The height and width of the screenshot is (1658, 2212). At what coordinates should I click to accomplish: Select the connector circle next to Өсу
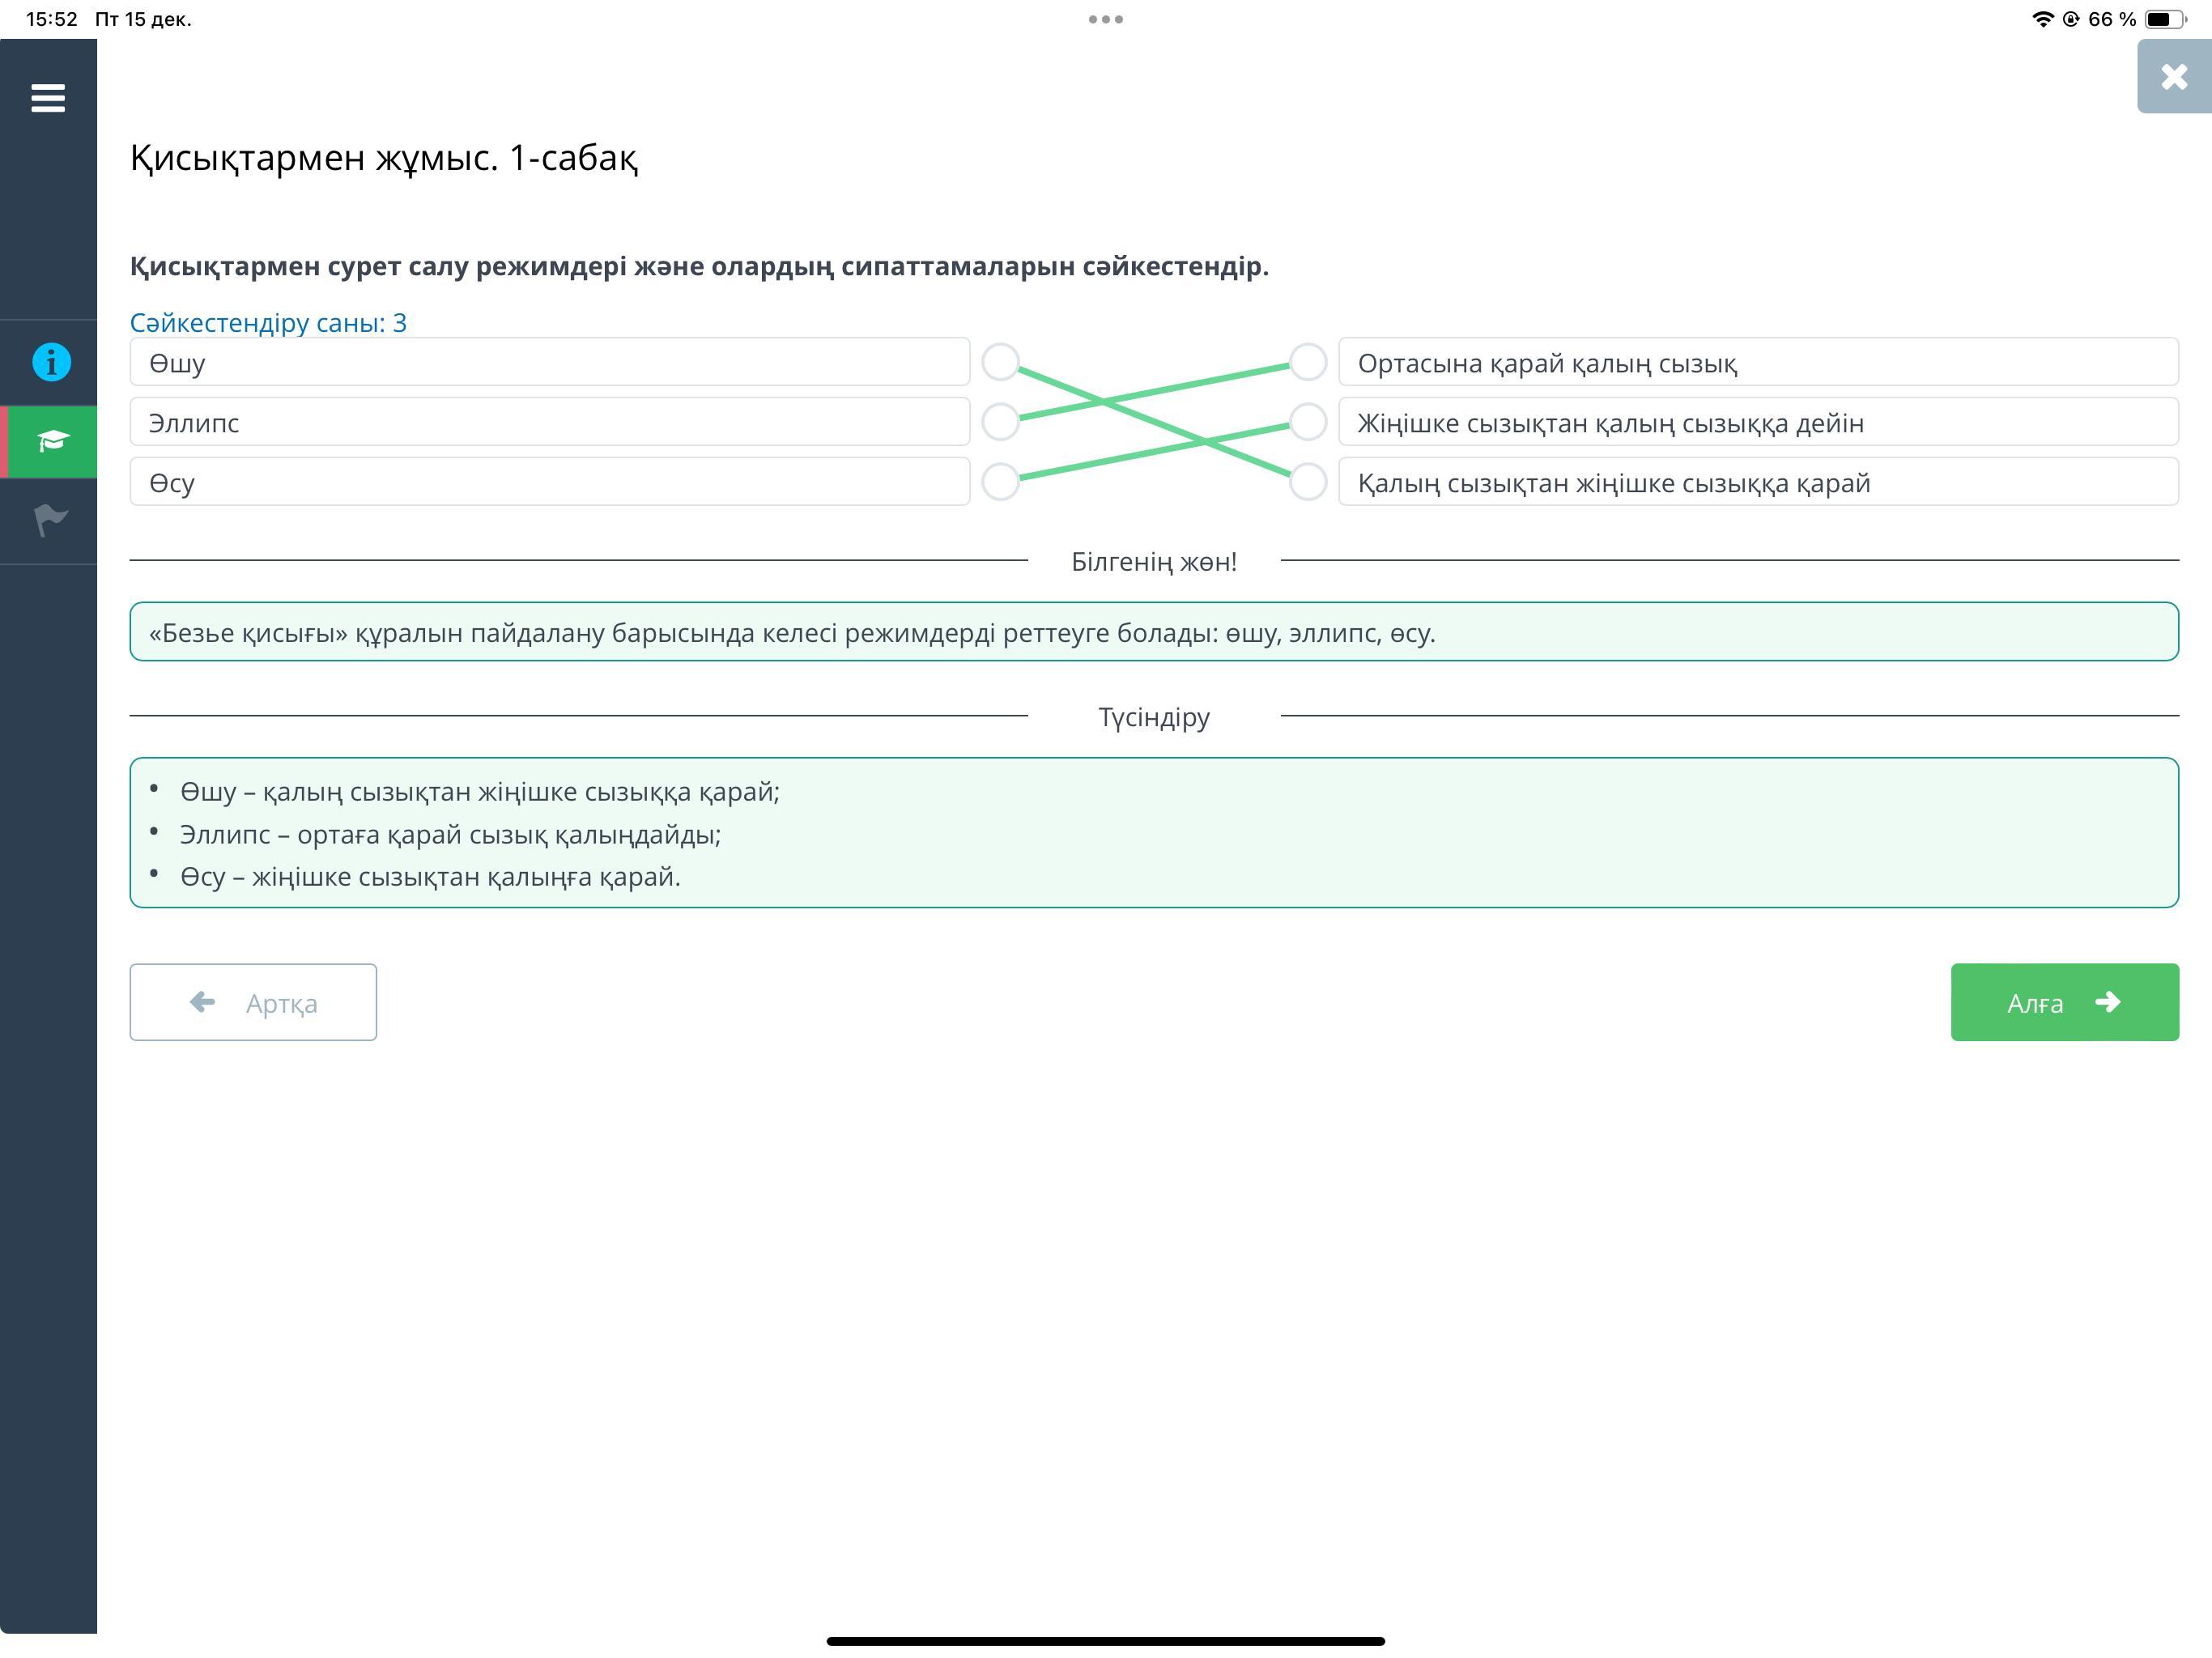[x=1000, y=482]
